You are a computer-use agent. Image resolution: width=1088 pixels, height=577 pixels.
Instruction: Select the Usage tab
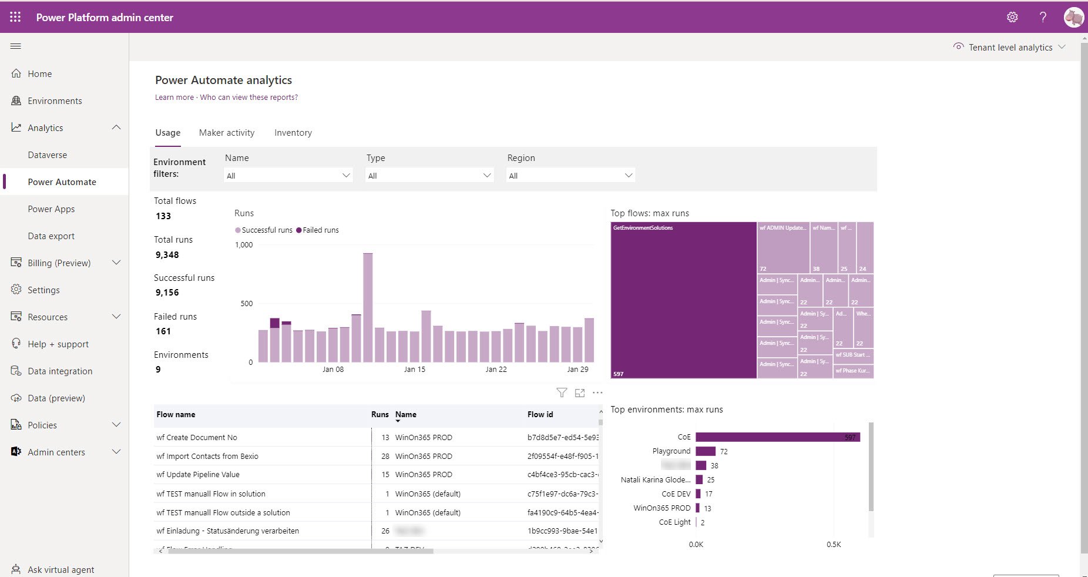point(168,133)
